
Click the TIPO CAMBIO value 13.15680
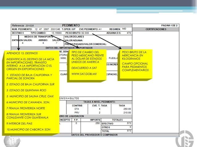(57, 33)
